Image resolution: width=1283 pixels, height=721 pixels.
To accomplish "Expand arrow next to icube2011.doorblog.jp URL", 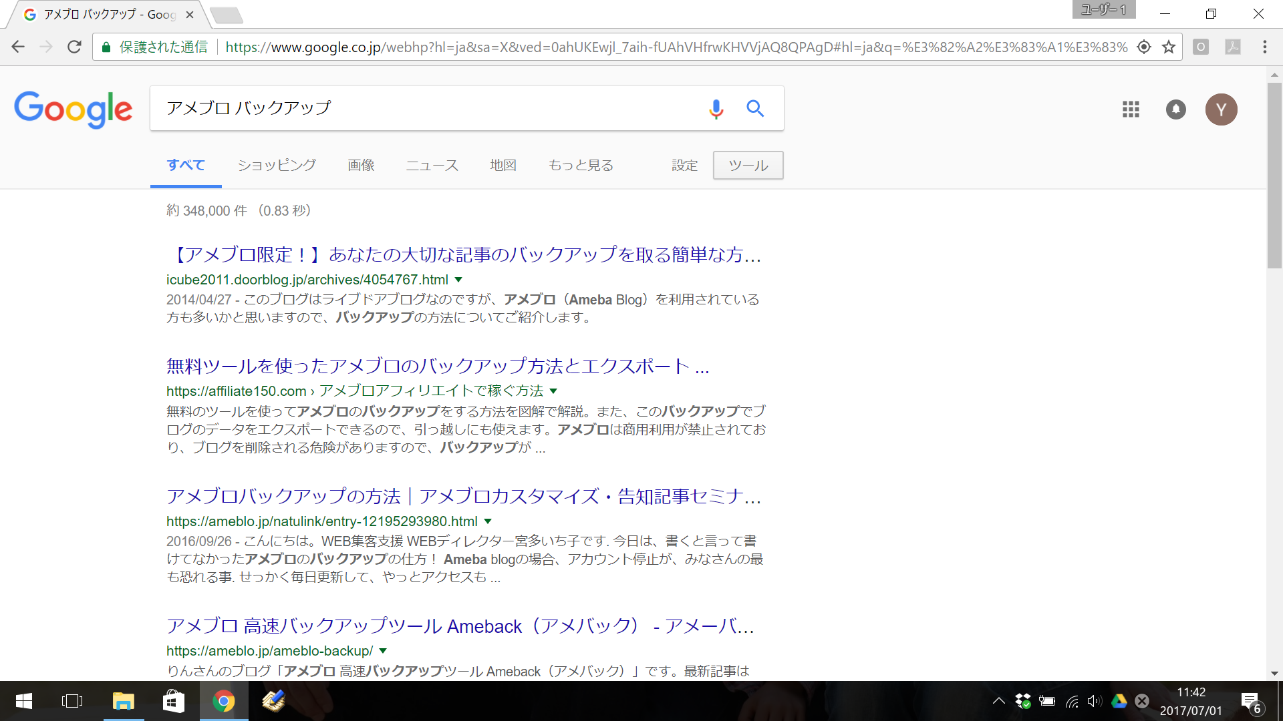I will (458, 280).
